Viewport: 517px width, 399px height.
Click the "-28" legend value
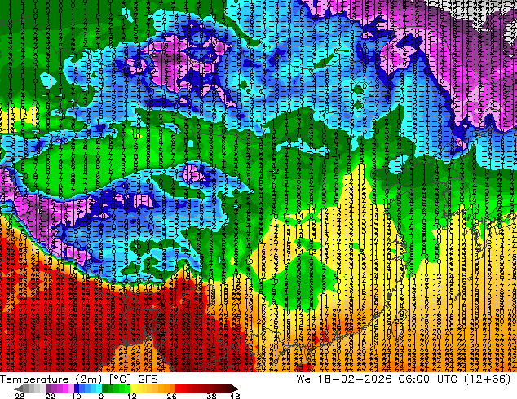coord(16,396)
